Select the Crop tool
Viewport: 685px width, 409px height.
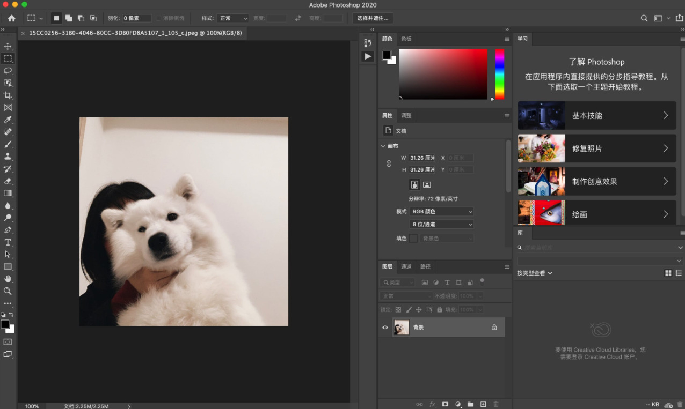pos(8,95)
